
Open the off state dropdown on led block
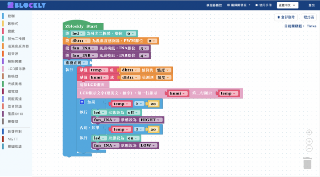pos(133,112)
